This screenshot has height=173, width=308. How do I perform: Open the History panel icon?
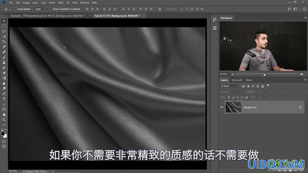[x=215, y=20]
